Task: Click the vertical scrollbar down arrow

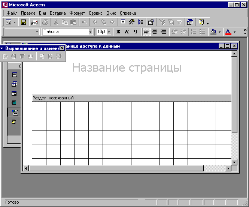Action: pyautogui.click(x=234, y=162)
